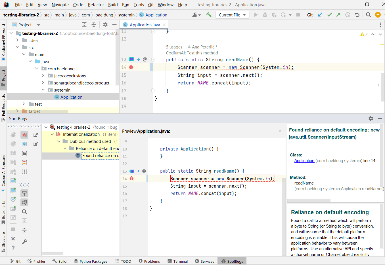Collapse the Internationalization node in SpotBugs results

pos(52,134)
